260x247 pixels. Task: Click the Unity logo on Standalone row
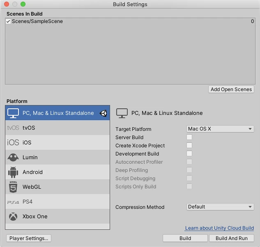coord(103,113)
